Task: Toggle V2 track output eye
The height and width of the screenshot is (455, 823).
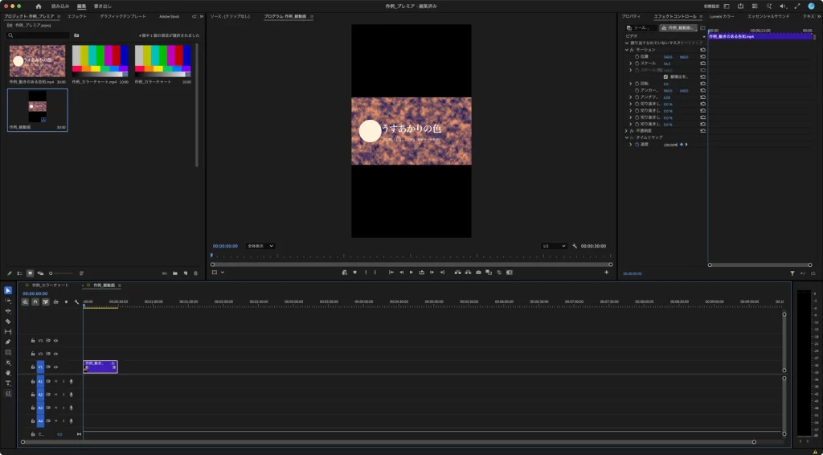Action: pos(55,354)
